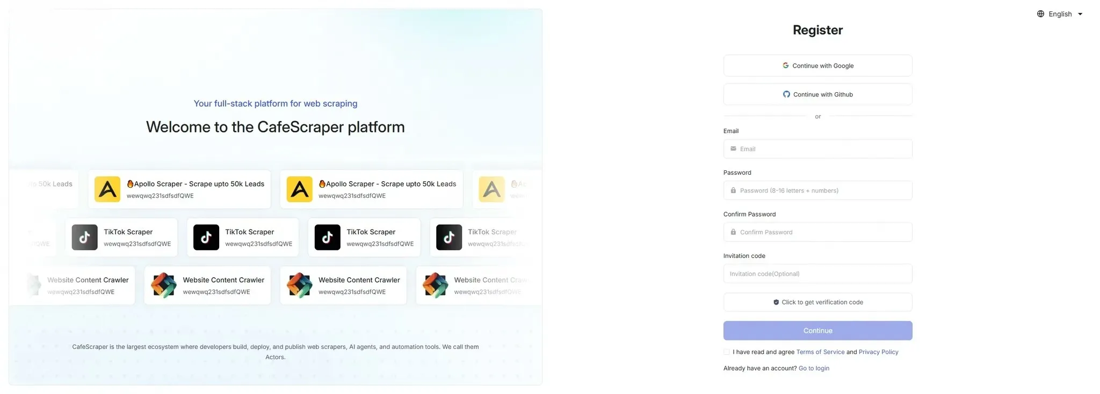Open the Terms of Service link

820,352
